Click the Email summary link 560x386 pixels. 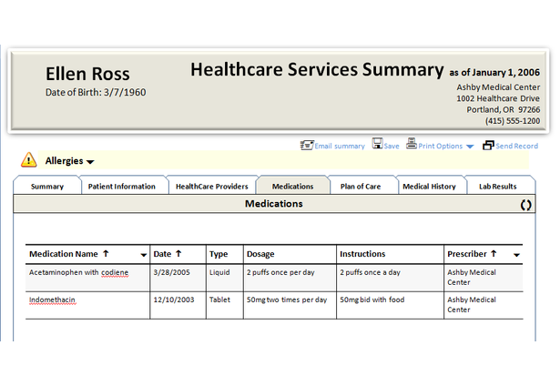click(340, 146)
